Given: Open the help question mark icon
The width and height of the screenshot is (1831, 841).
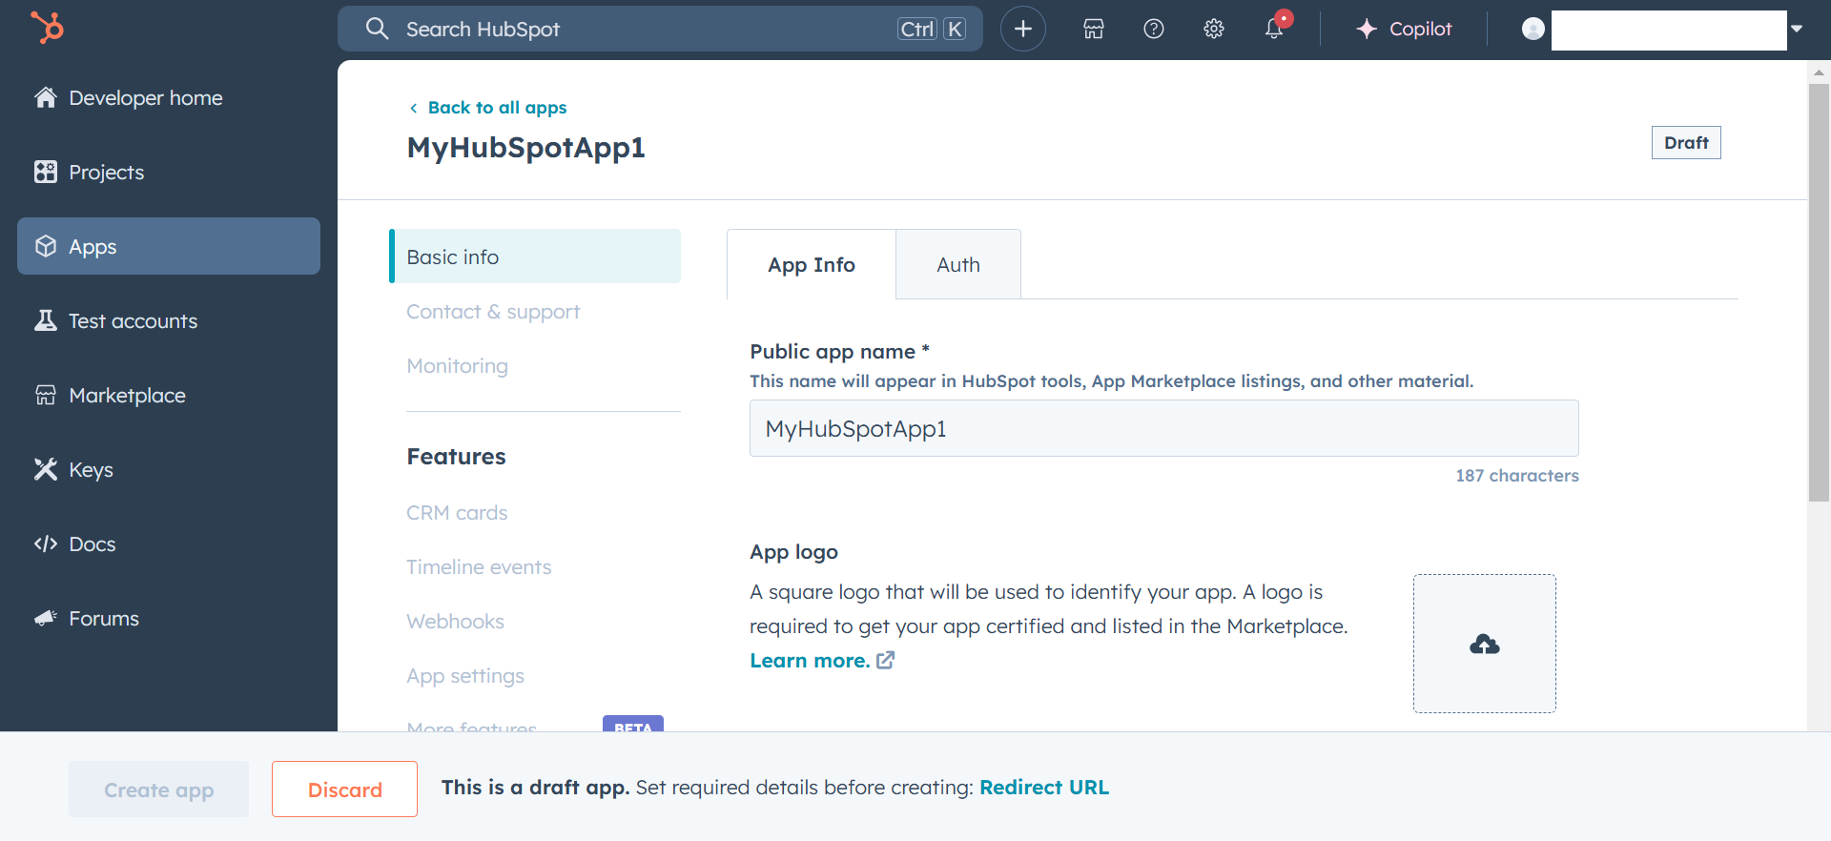Looking at the screenshot, I should pos(1154,29).
